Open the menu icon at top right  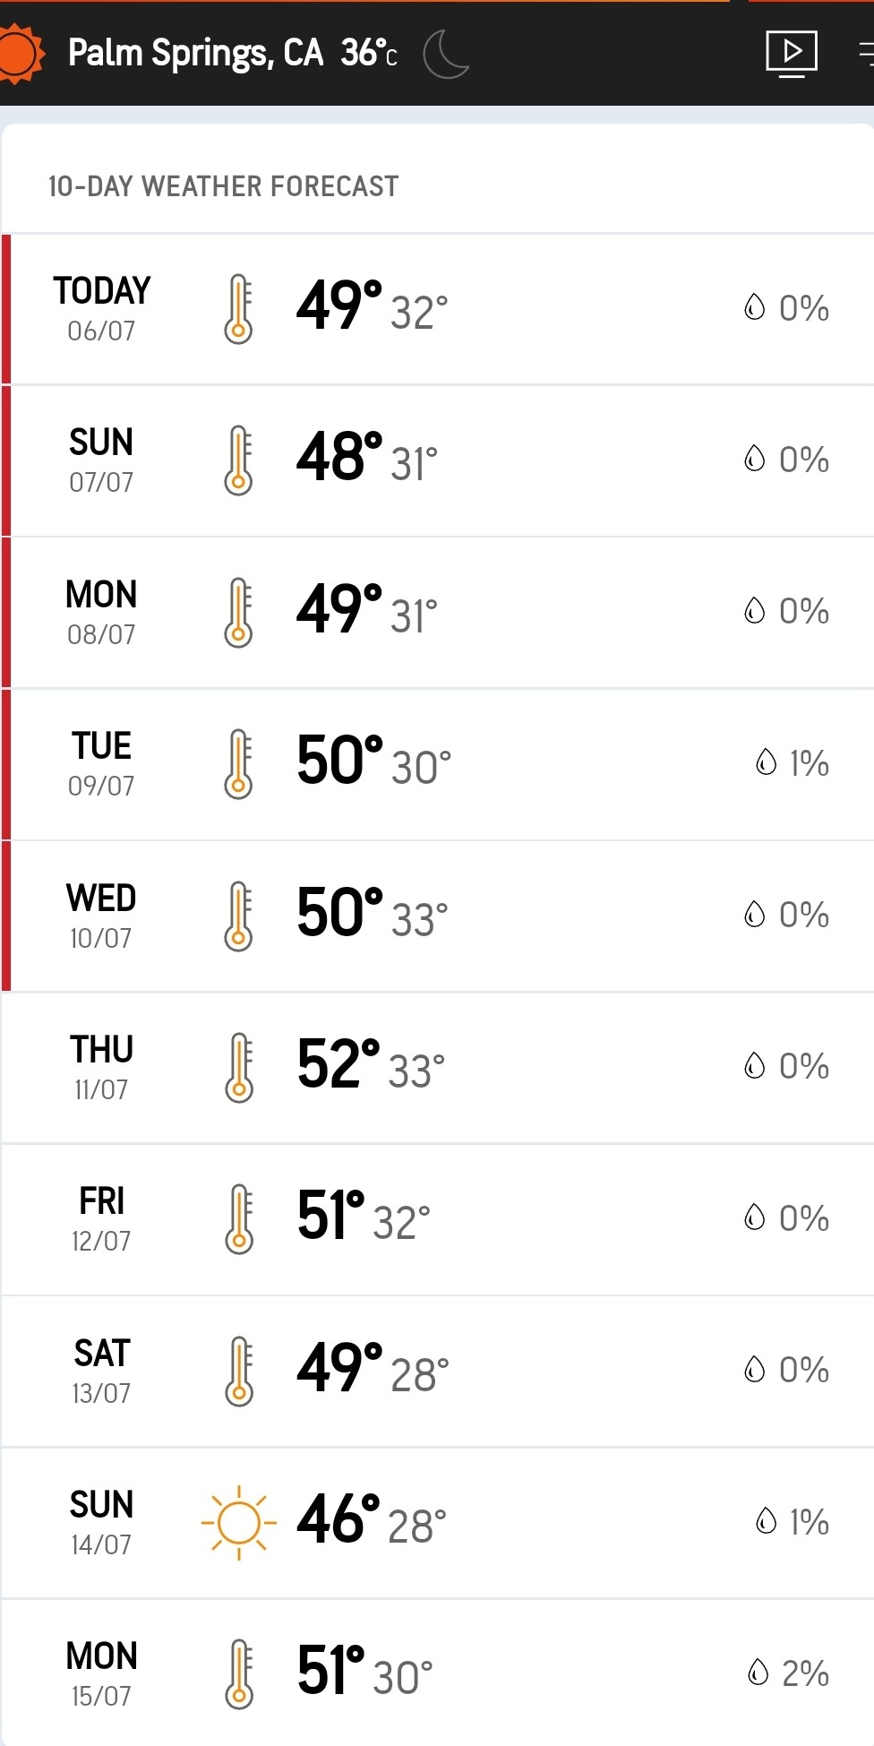pos(866,54)
